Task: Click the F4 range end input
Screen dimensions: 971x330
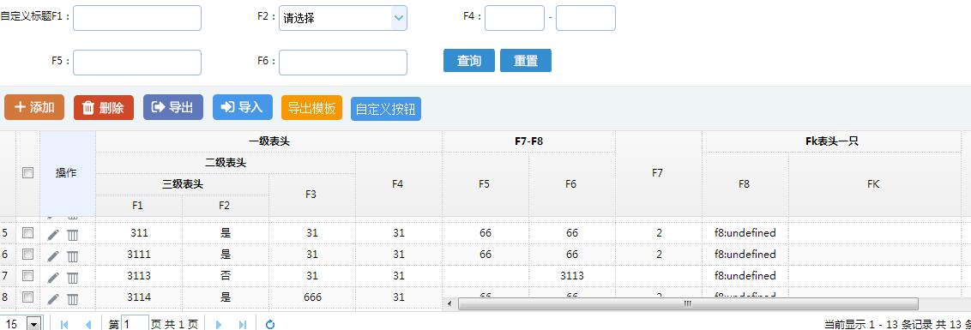Action: pos(586,18)
